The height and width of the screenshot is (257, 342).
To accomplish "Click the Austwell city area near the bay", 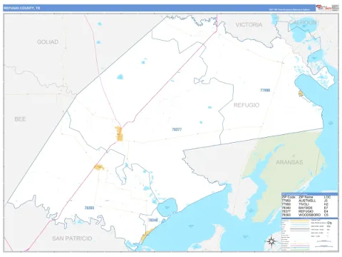I will [301, 94].
